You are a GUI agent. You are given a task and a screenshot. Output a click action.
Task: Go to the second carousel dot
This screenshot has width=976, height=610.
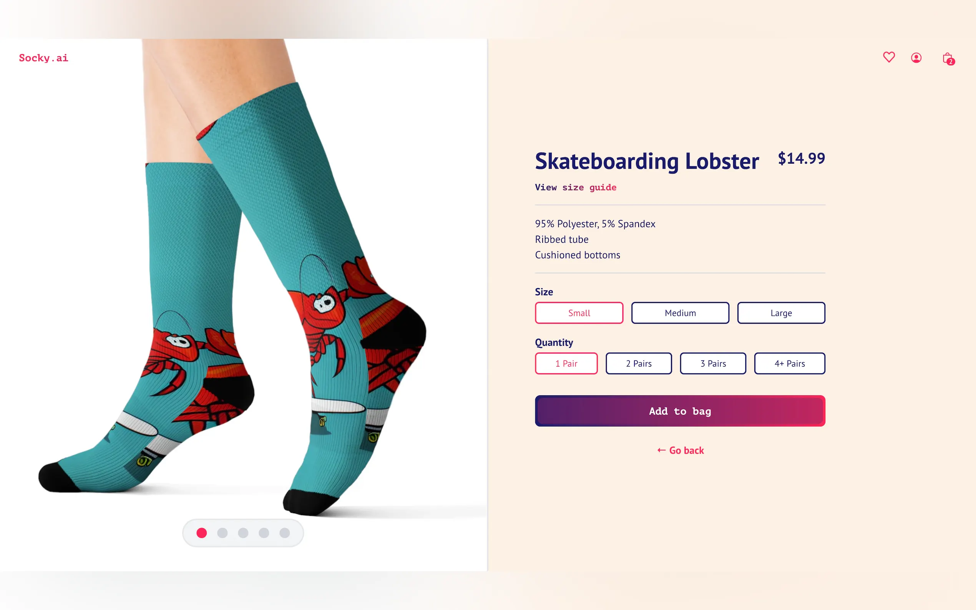point(222,533)
